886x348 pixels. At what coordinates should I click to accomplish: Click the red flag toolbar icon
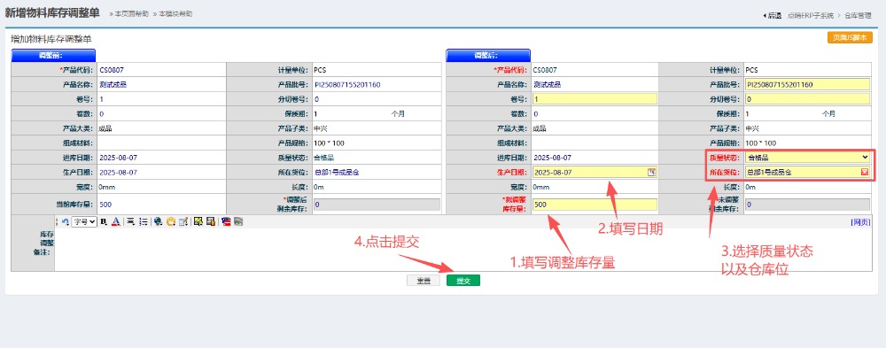click(x=226, y=222)
